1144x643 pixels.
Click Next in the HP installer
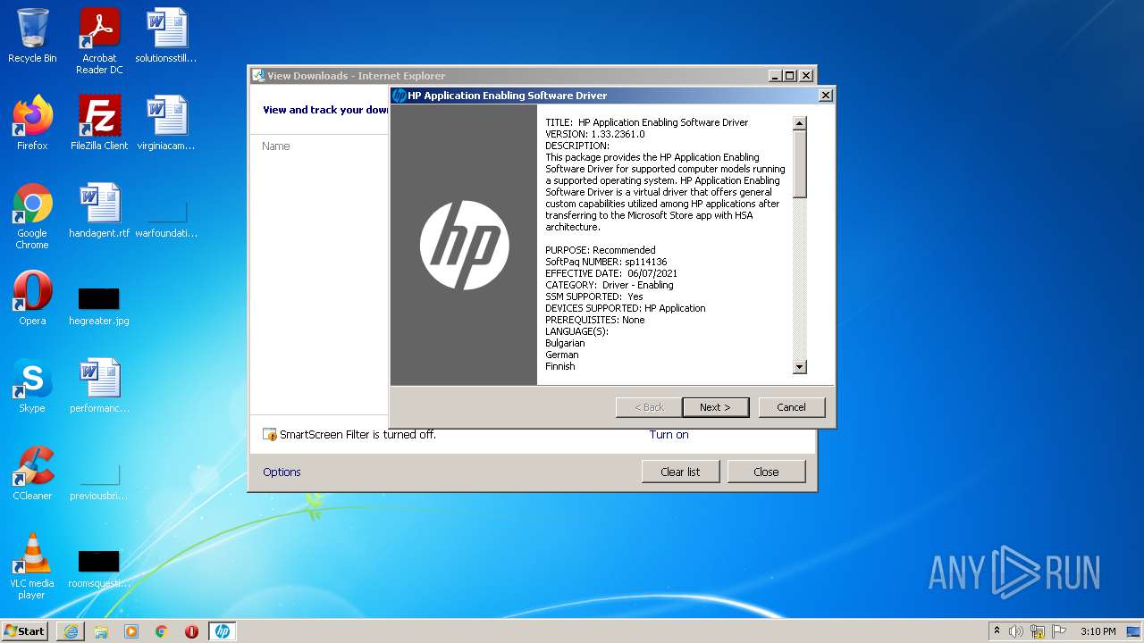(715, 407)
